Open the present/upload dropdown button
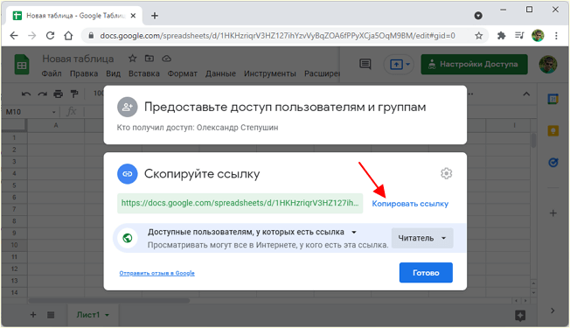This screenshot has height=328, width=570. [400, 65]
